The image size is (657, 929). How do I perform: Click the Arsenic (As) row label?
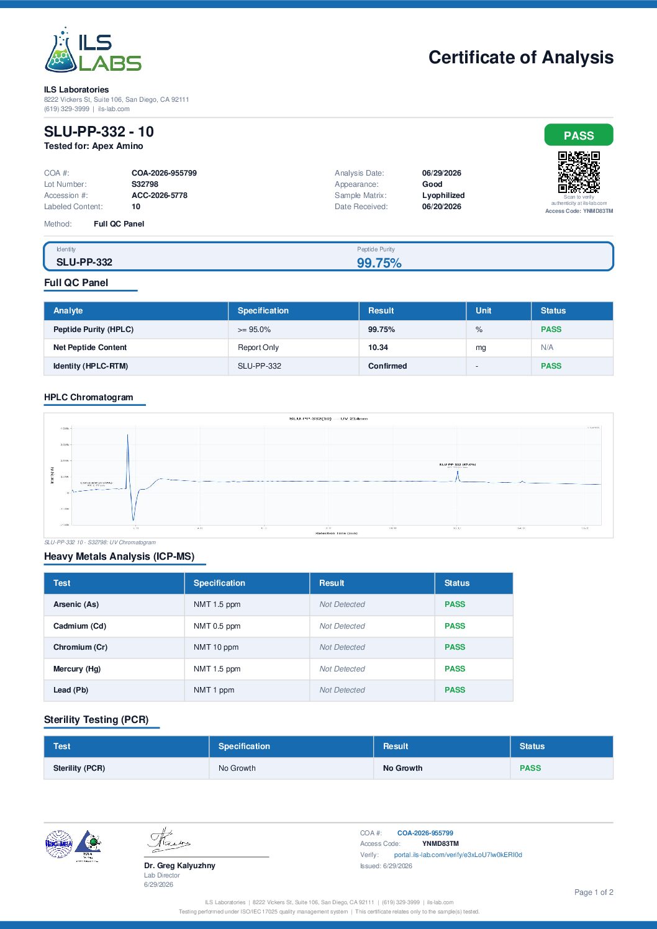tap(76, 604)
